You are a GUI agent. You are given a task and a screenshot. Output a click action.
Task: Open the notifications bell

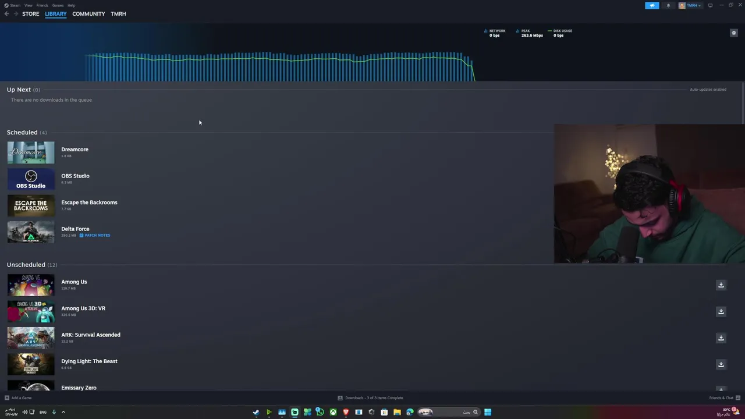[x=668, y=5]
